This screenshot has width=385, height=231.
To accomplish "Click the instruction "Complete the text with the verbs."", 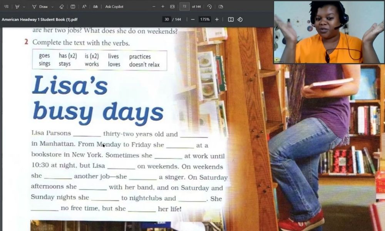I will pos(81,43).
